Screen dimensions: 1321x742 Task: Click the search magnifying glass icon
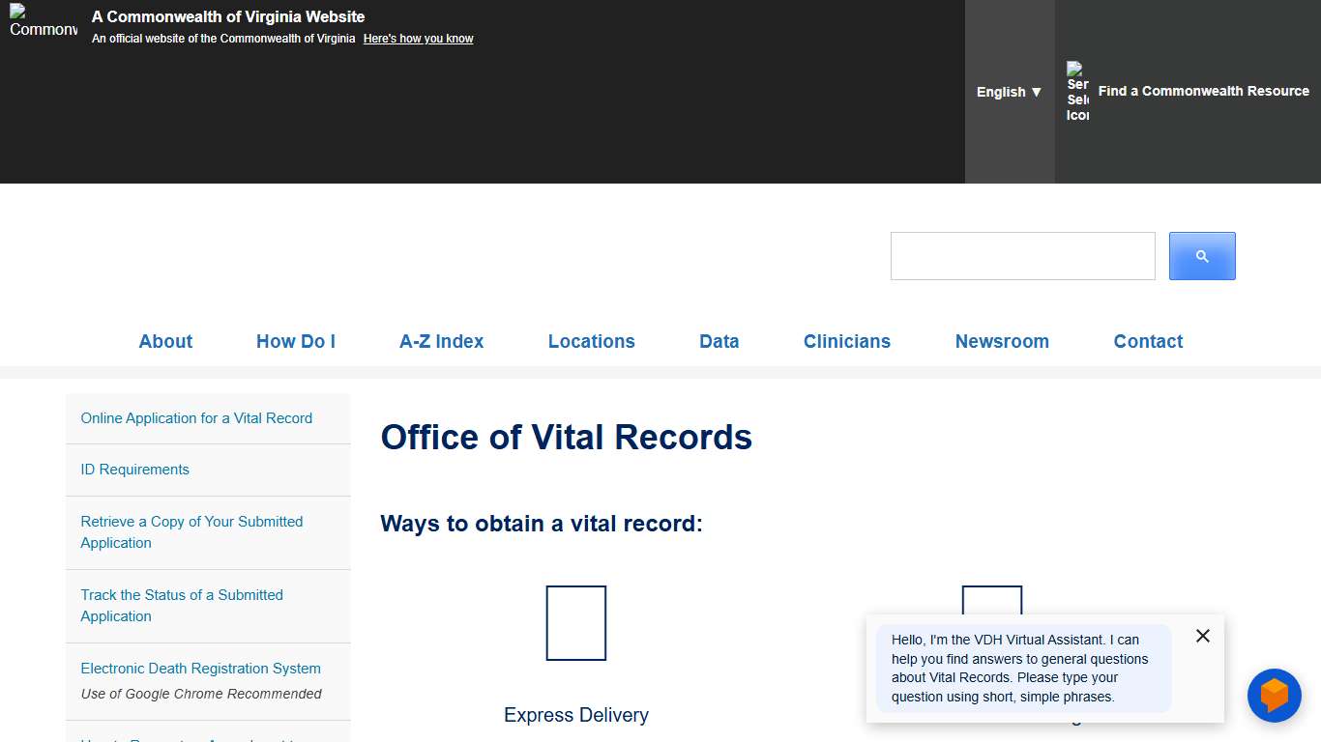1202,255
